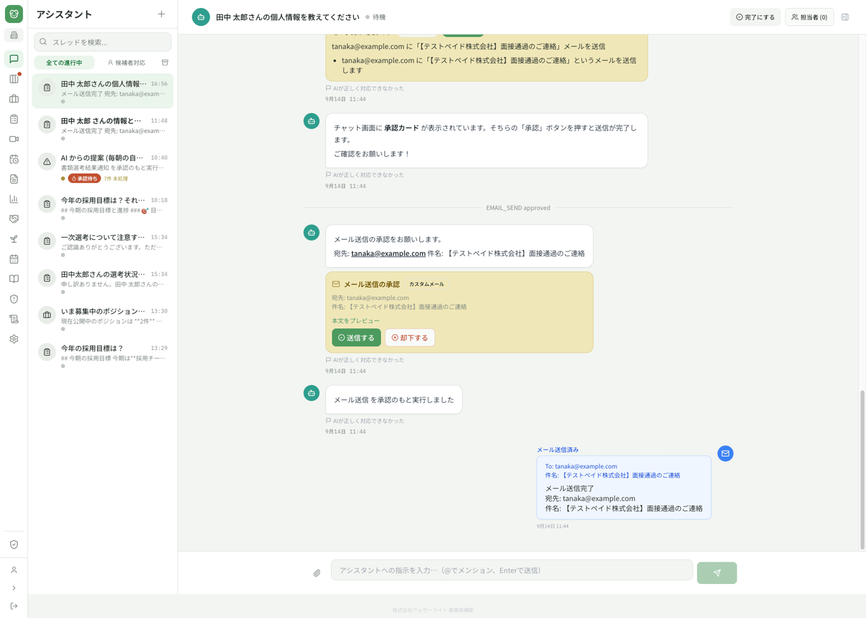Open the building organization icon in sidebar

point(14,35)
